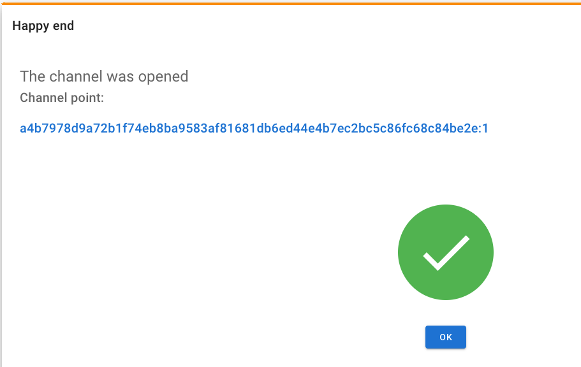
Task: Click the 'db6ed44e4b7' middle of hash link
Action: (x=293, y=128)
